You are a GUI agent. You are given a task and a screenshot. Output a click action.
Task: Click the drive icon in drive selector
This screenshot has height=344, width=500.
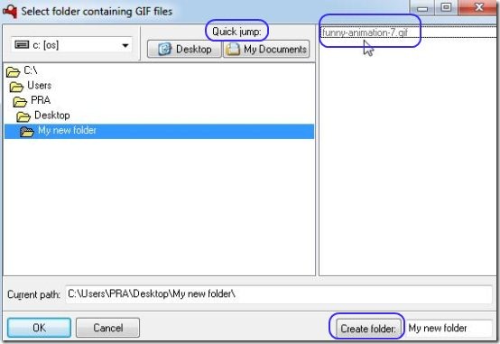coord(22,44)
